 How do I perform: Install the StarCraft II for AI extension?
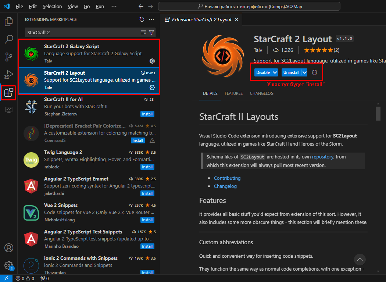point(147,114)
